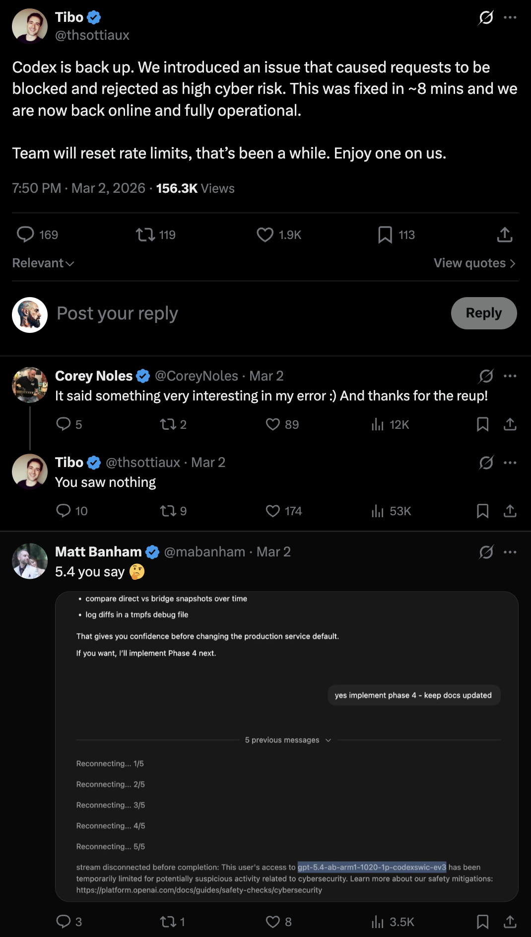Expand the Relevant sort dropdown
Screen dimensions: 531x937
[x=43, y=263]
